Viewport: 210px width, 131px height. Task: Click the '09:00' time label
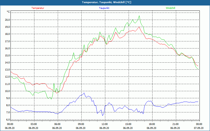[x=81, y=124]
